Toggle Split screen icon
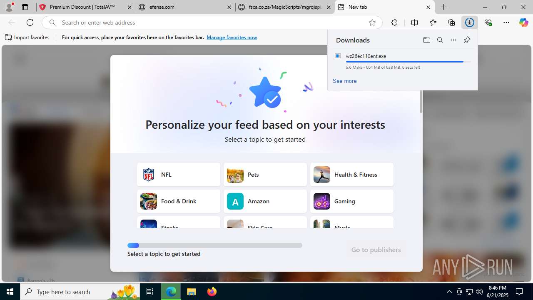 tap(414, 22)
